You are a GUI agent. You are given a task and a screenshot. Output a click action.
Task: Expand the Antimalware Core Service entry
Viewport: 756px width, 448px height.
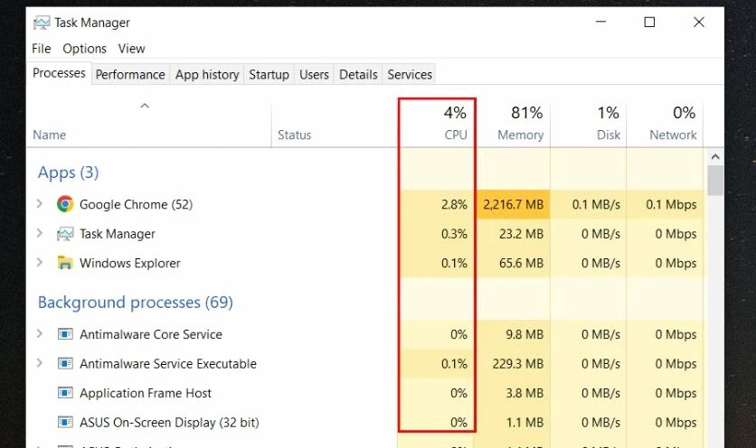point(39,334)
